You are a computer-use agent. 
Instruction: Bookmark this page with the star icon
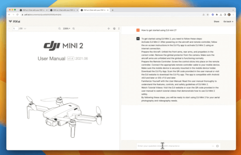coord(208,15)
